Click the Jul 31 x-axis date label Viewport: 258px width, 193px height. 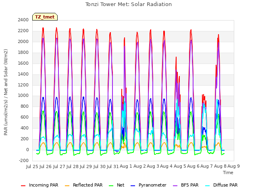112,166
